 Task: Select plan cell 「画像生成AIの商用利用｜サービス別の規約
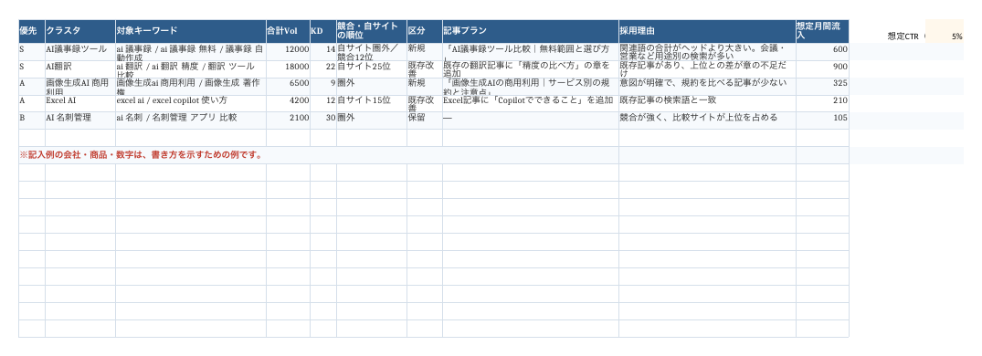click(531, 87)
